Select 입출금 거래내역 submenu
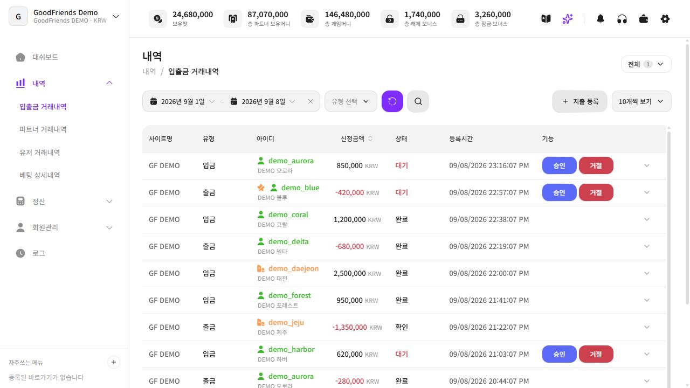690x388 pixels. click(43, 107)
